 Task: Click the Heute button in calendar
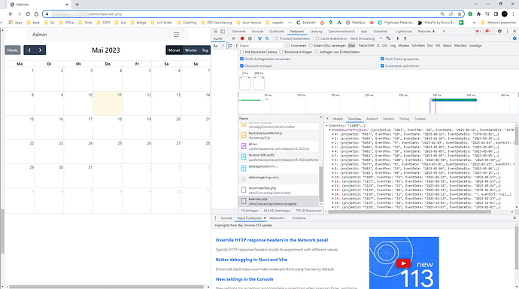tap(13, 50)
